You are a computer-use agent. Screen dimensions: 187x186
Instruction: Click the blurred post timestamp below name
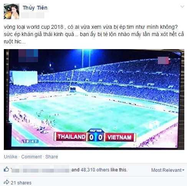(x=33, y=15)
